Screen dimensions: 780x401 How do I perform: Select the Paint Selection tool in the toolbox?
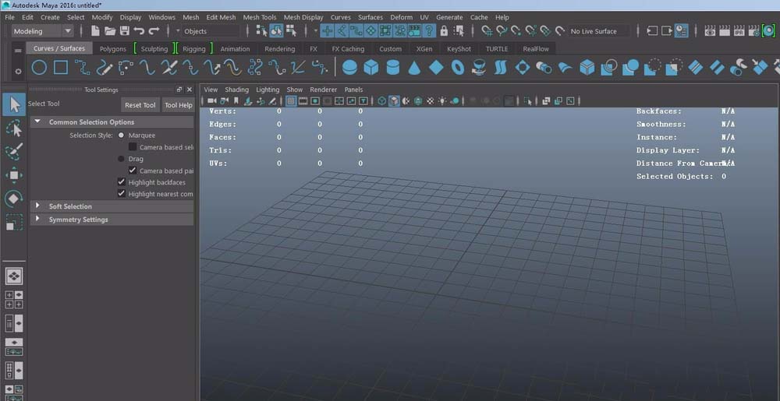tap(14, 152)
